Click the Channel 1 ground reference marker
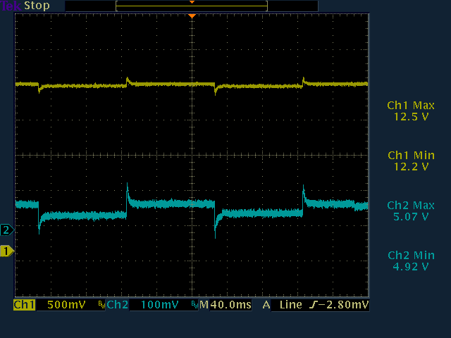The image size is (451, 338). [7, 251]
